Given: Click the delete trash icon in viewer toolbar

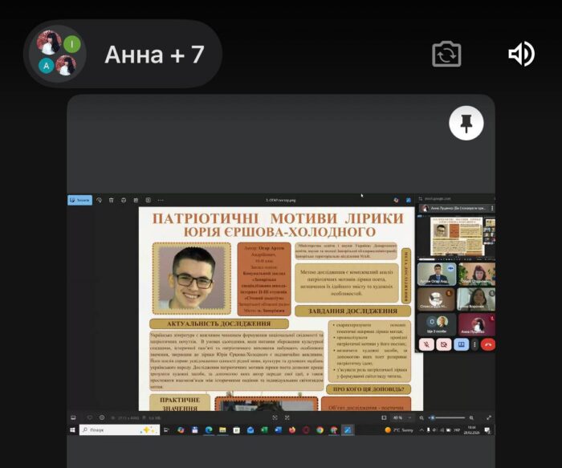Looking at the screenshot, I should click(x=112, y=200).
